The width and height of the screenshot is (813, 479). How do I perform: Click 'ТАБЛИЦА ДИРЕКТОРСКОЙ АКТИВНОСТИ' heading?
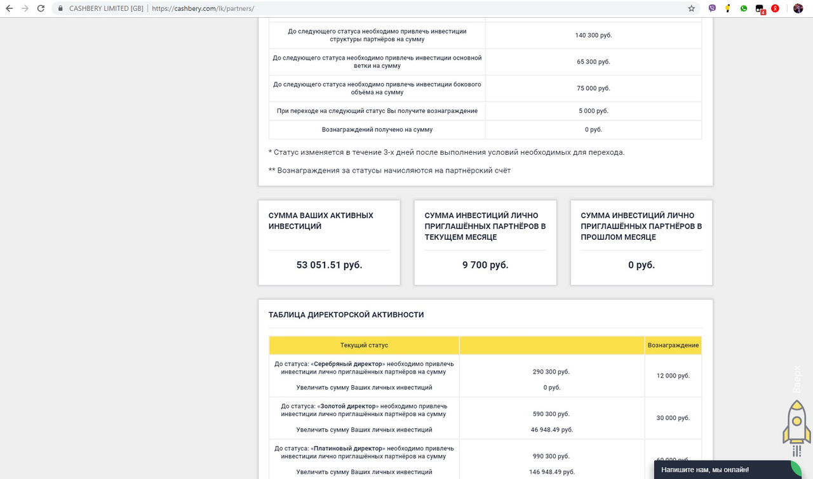[346, 315]
